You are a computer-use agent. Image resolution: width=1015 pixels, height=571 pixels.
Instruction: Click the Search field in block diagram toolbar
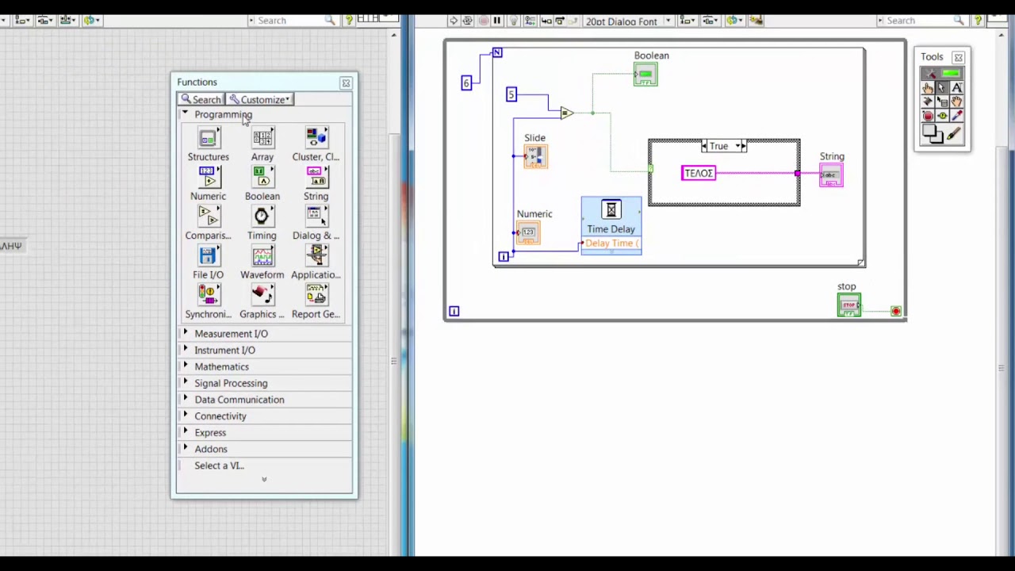tap(921, 21)
